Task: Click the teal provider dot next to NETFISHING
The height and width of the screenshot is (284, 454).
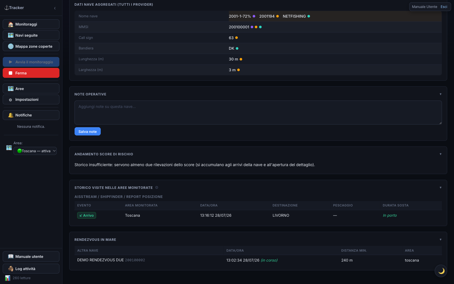Action: coord(309,16)
